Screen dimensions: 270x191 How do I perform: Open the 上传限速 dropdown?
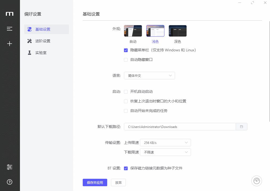165,143
